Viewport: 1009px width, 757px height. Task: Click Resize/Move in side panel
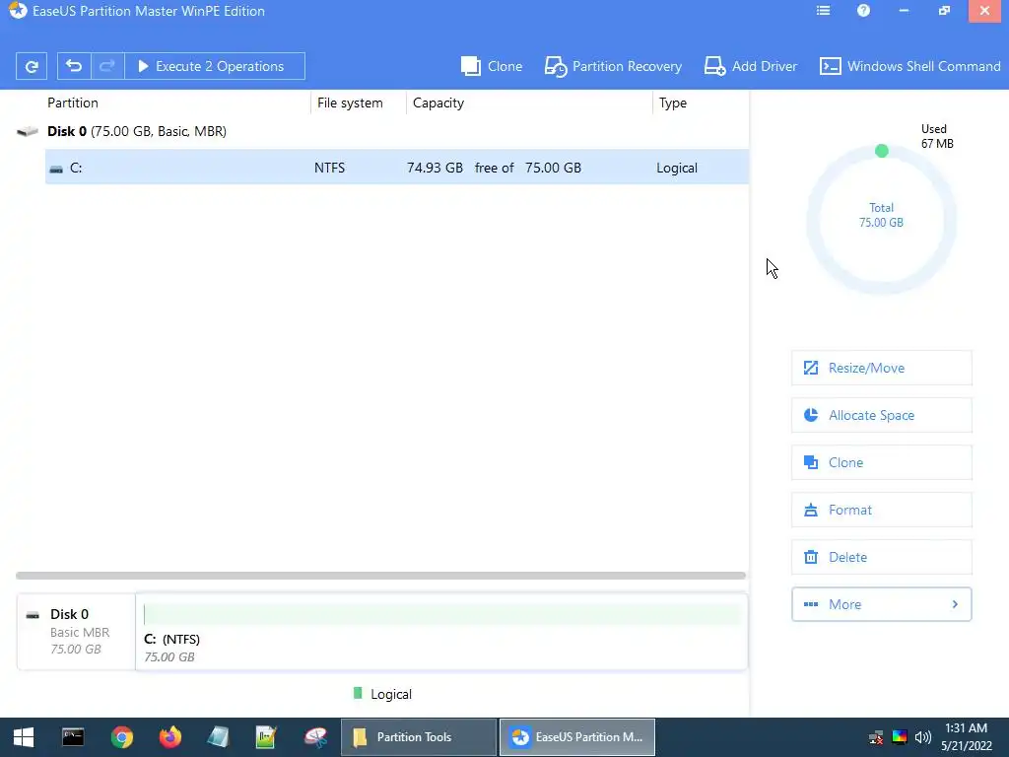click(882, 369)
